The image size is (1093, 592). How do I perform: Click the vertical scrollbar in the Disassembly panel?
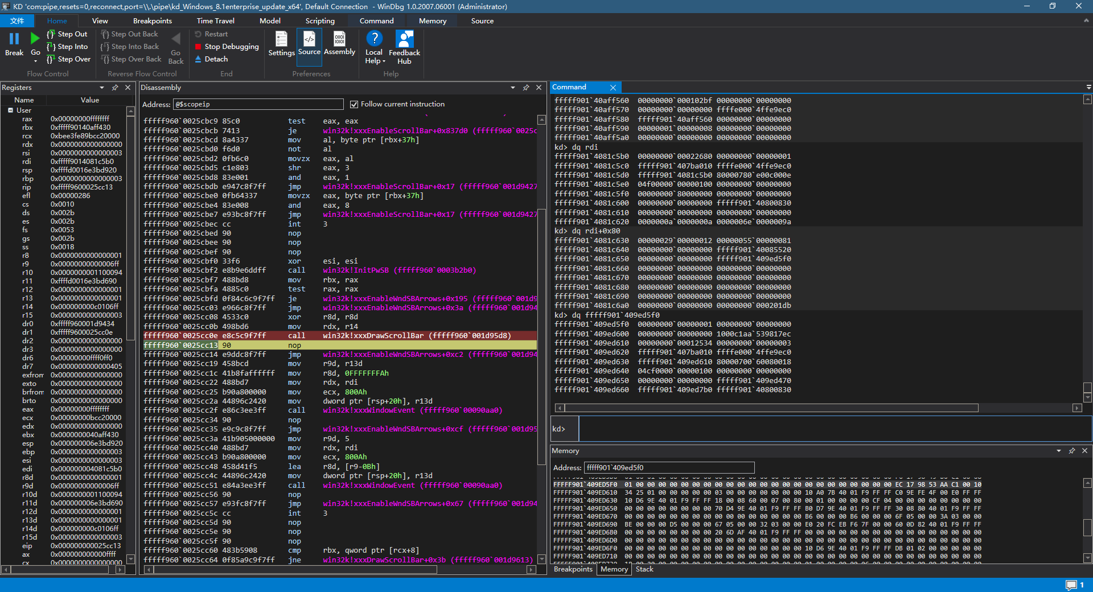541,339
